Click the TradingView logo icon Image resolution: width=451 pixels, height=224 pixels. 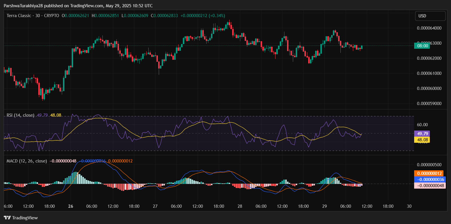(7, 218)
